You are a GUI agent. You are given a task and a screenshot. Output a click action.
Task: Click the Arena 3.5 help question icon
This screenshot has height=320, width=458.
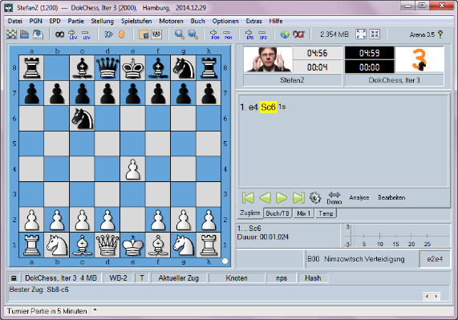pyautogui.click(x=440, y=34)
